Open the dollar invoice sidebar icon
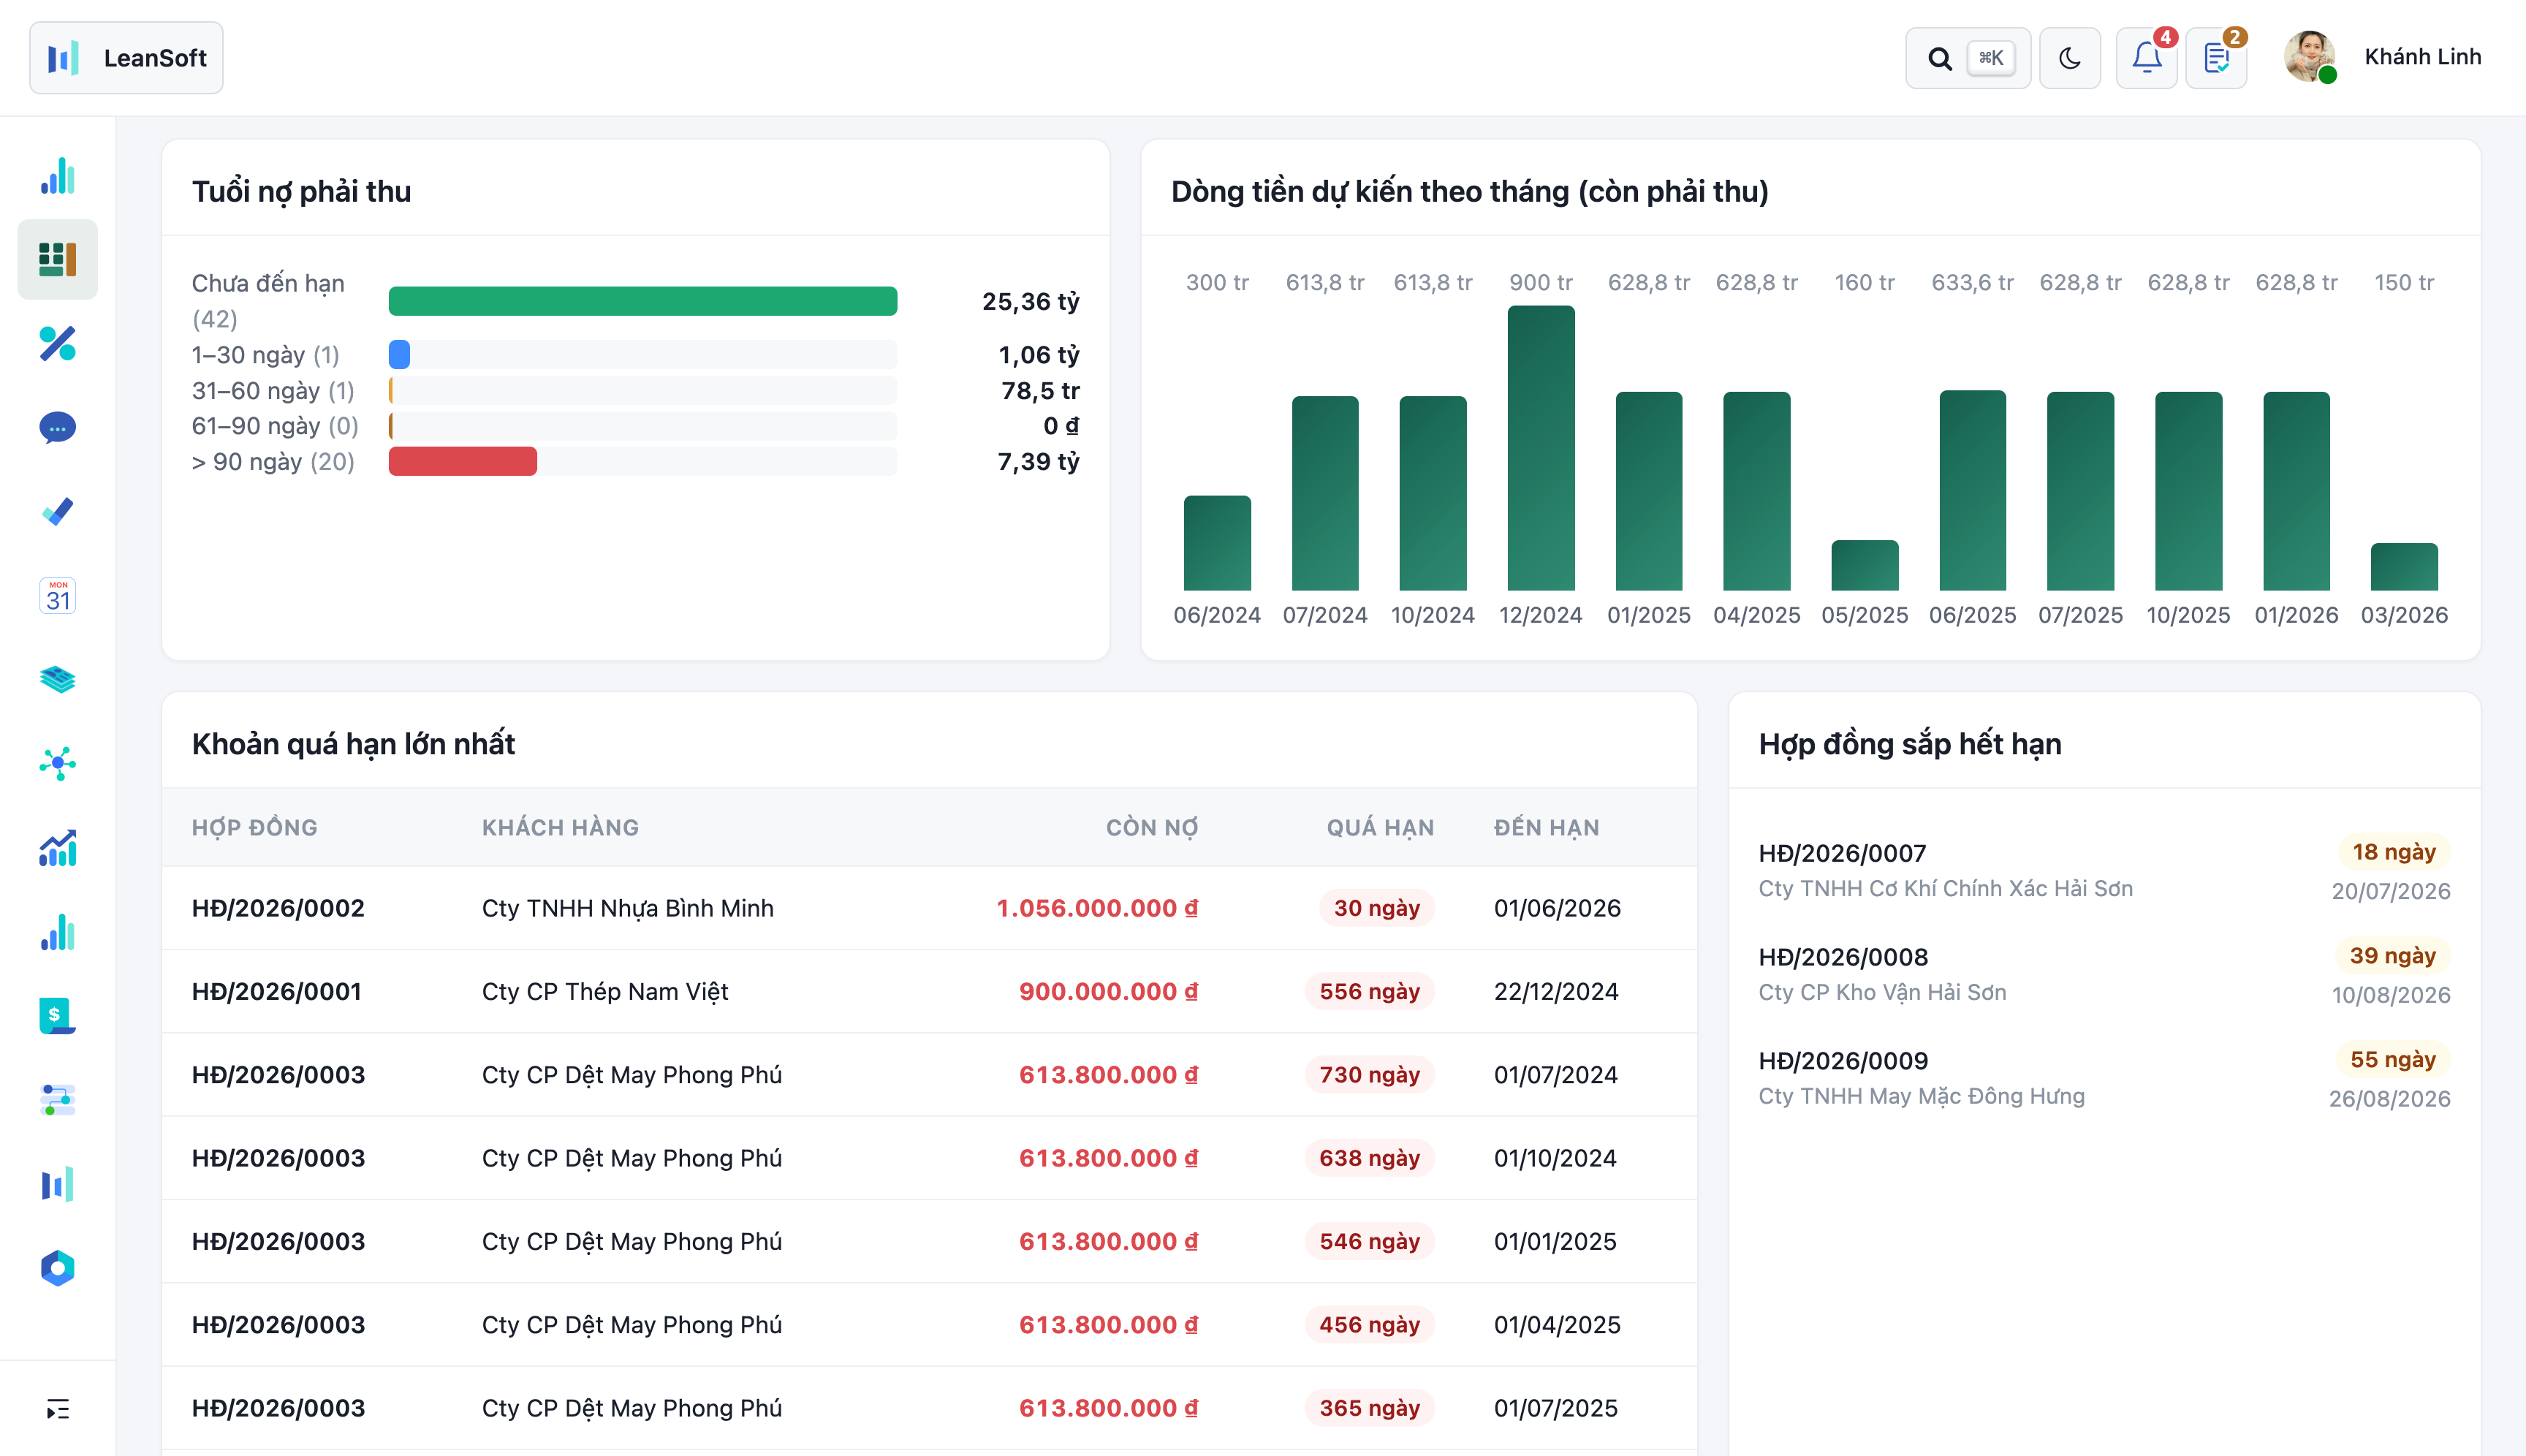 pyautogui.click(x=58, y=1016)
